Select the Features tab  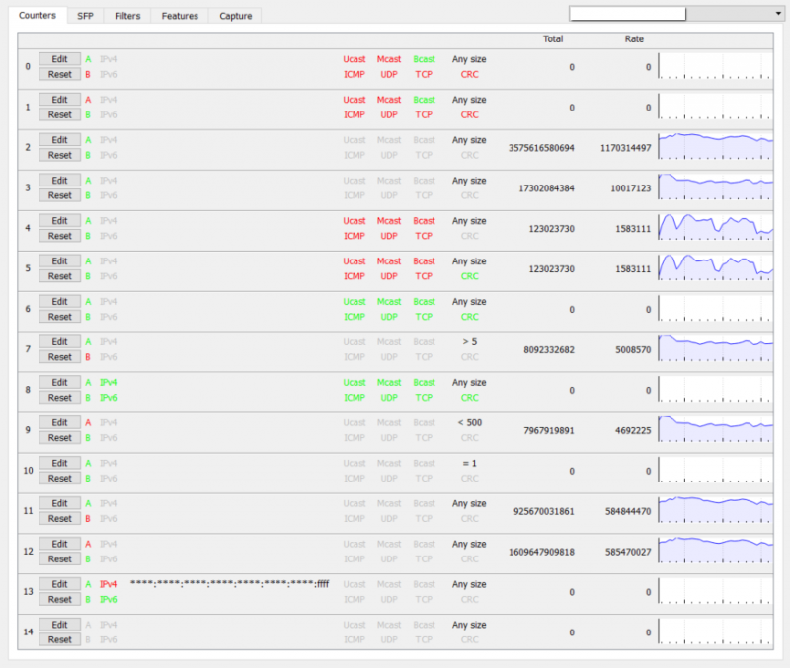[x=180, y=16]
